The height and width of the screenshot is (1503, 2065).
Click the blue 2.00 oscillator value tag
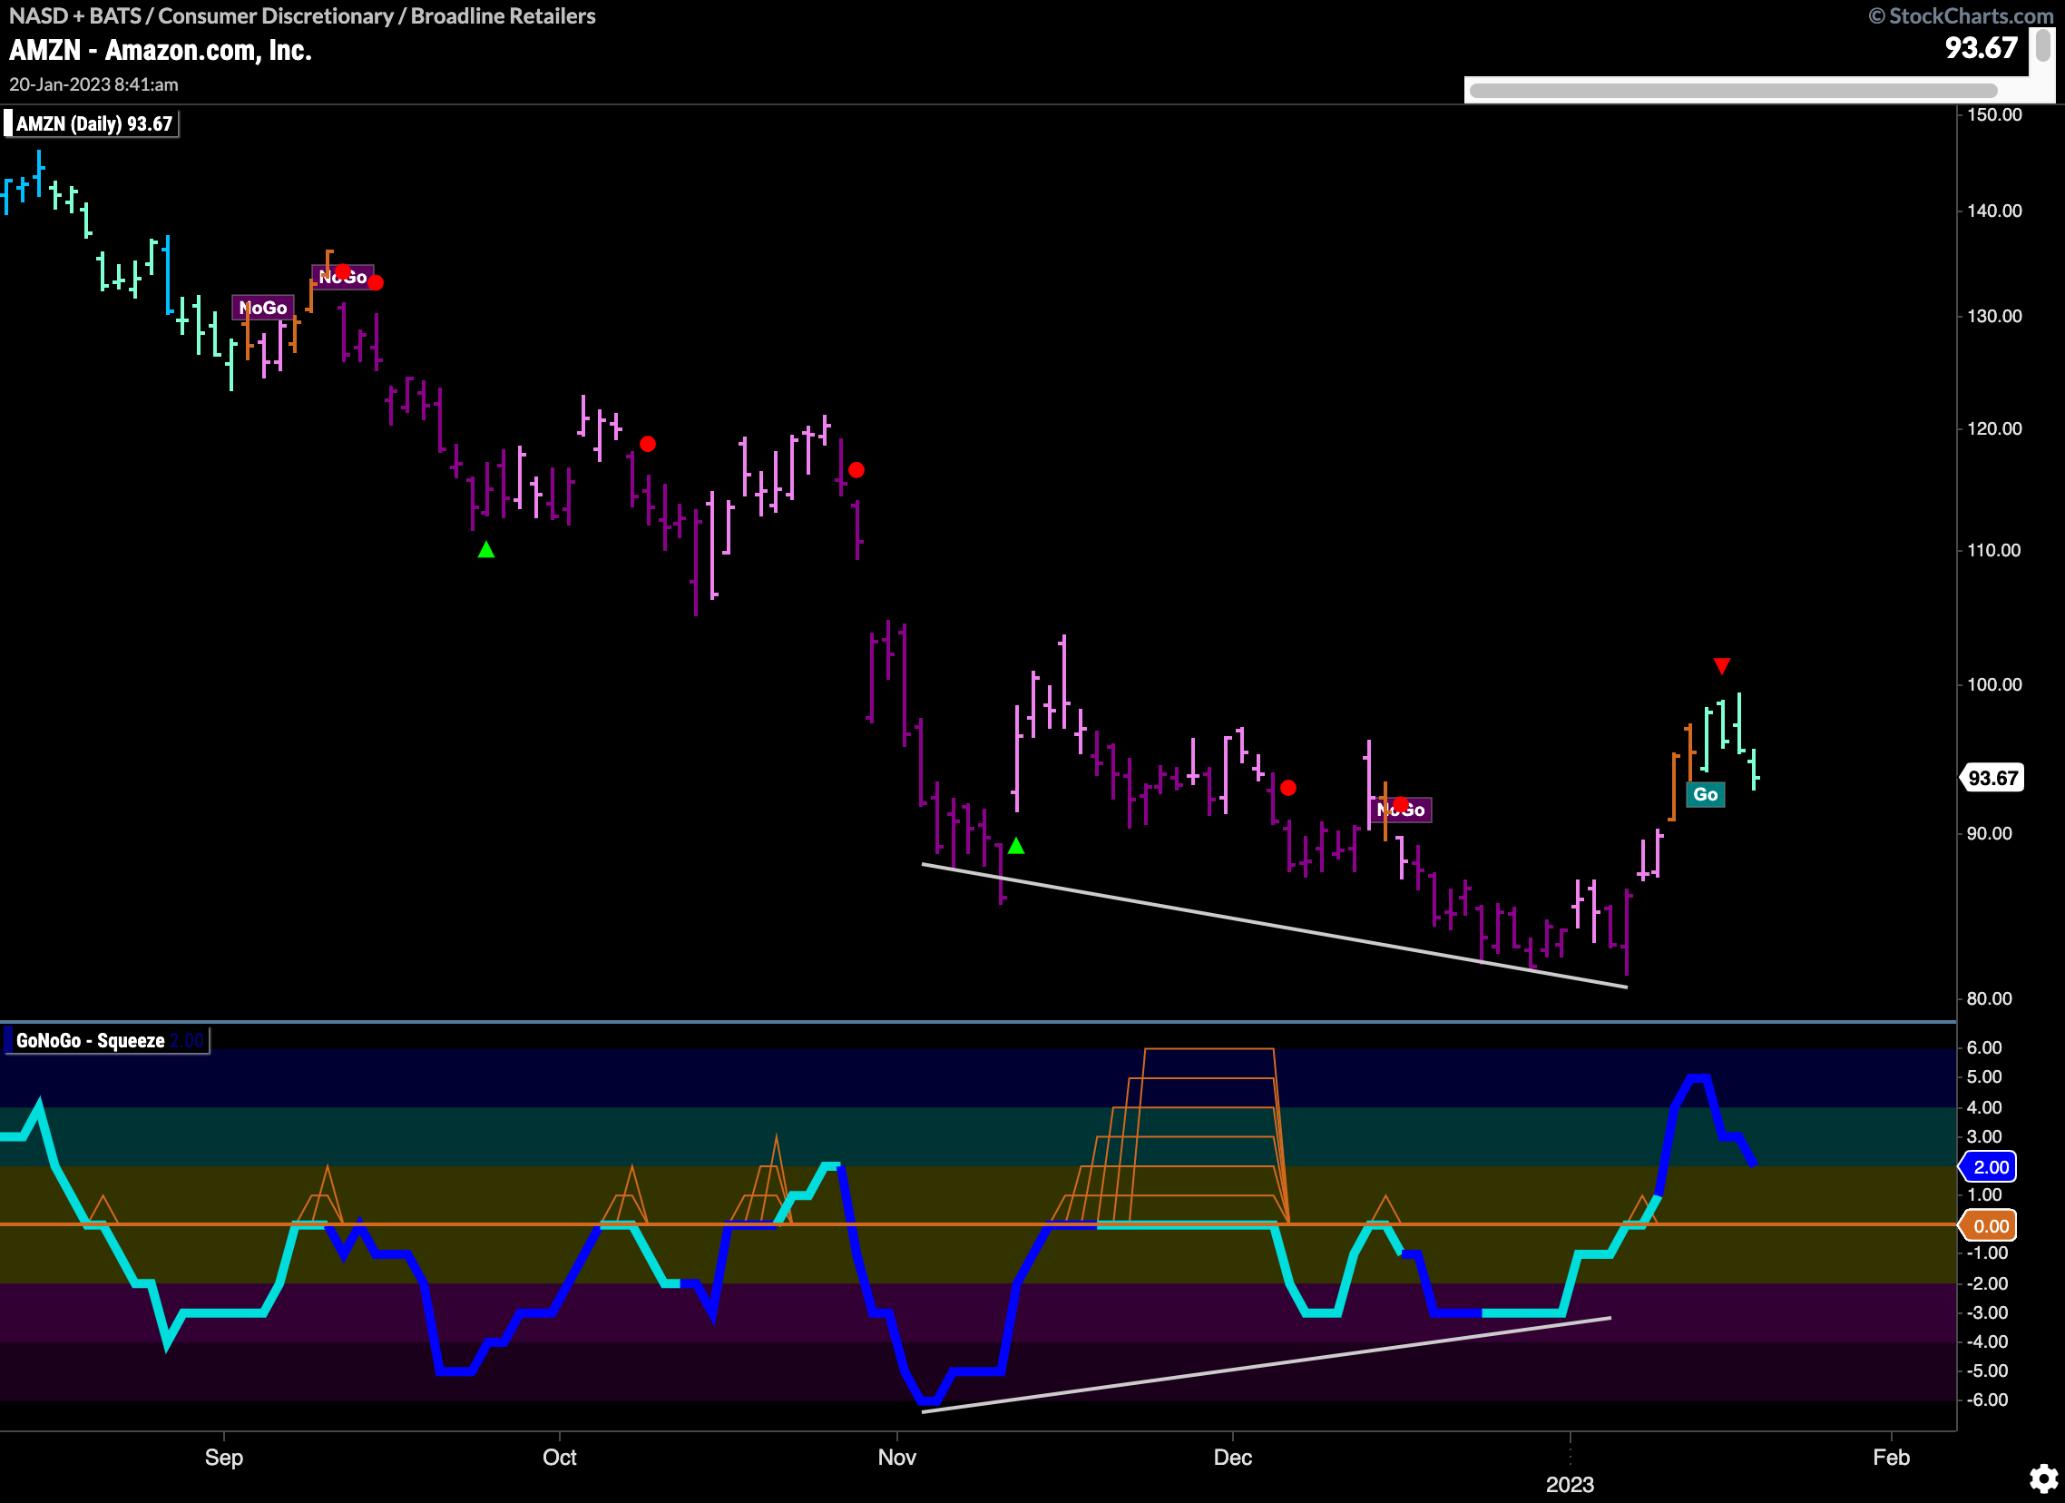[x=1989, y=1167]
